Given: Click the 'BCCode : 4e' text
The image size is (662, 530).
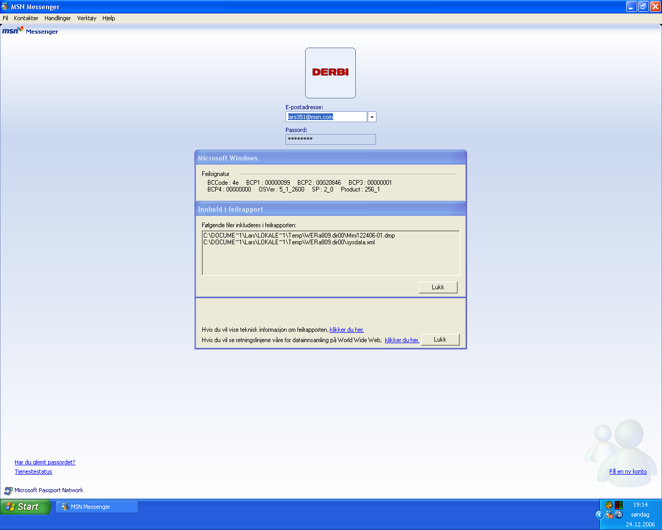Looking at the screenshot, I should pos(223,183).
